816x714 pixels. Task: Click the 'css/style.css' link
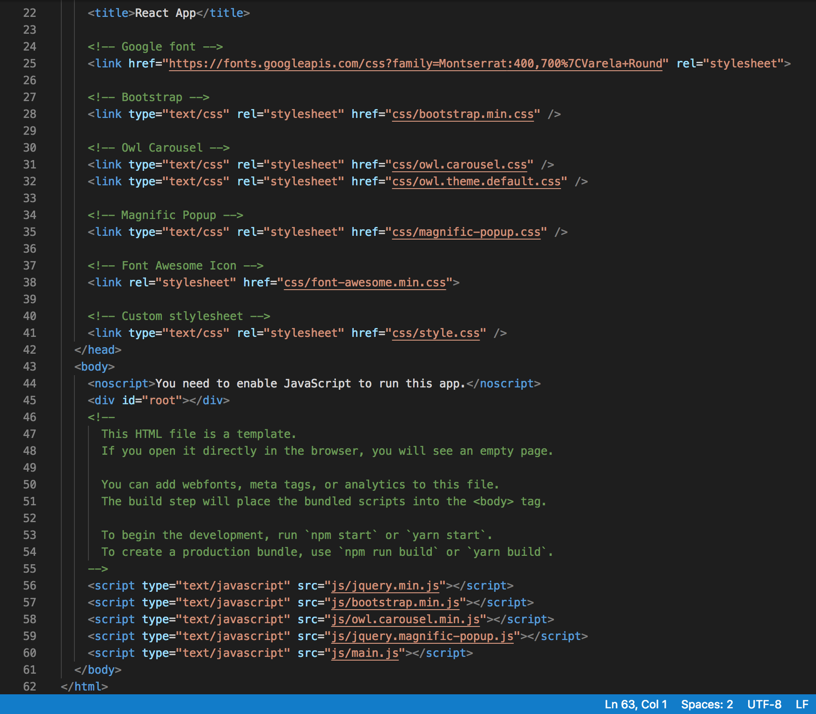click(436, 333)
